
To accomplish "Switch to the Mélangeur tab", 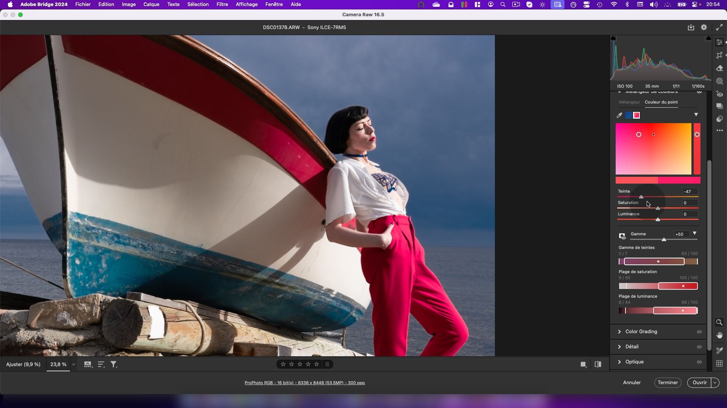I will 629,102.
